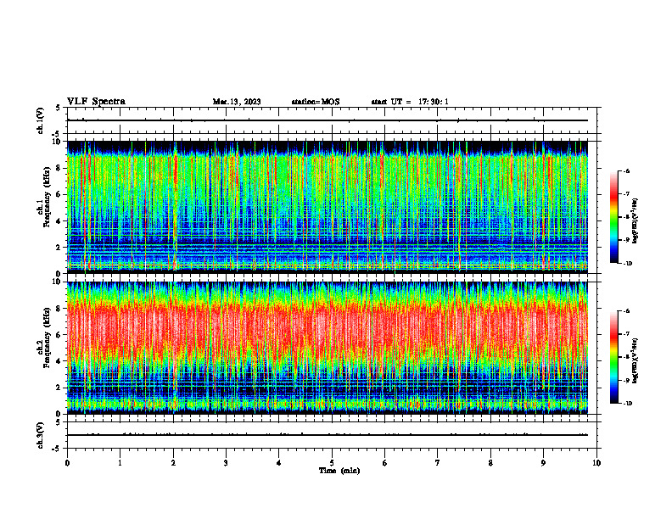The width and height of the screenshot is (672, 519).
Task: Click the '2' kHz tick on ch.1 frequency axis
Action: pyautogui.click(x=59, y=248)
